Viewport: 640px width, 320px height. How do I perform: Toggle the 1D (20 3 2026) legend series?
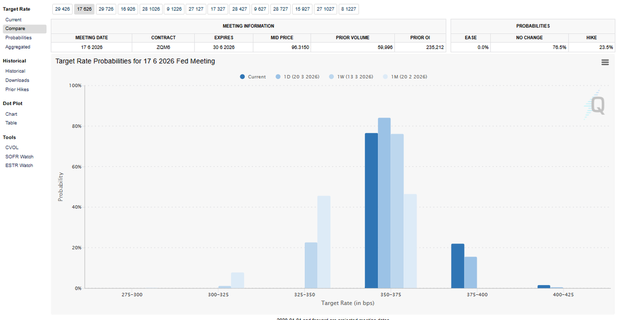(x=298, y=77)
